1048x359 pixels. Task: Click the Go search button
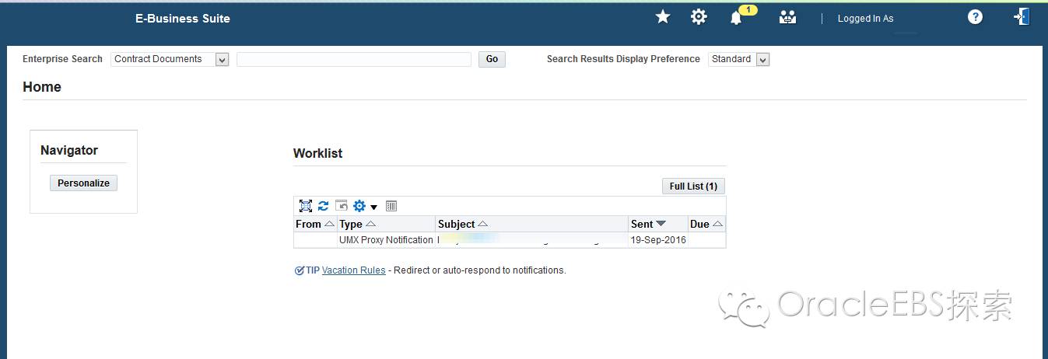[x=492, y=59]
